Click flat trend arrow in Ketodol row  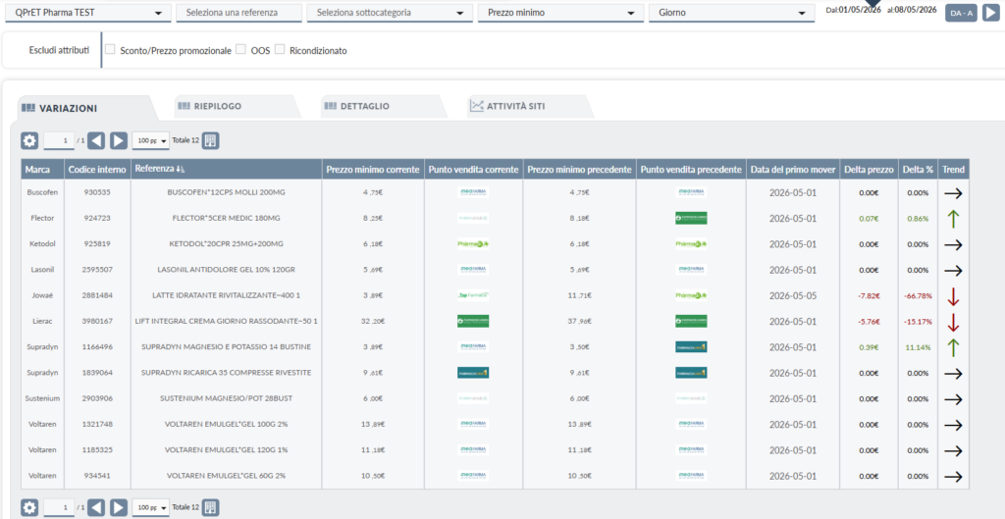point(953,244)
